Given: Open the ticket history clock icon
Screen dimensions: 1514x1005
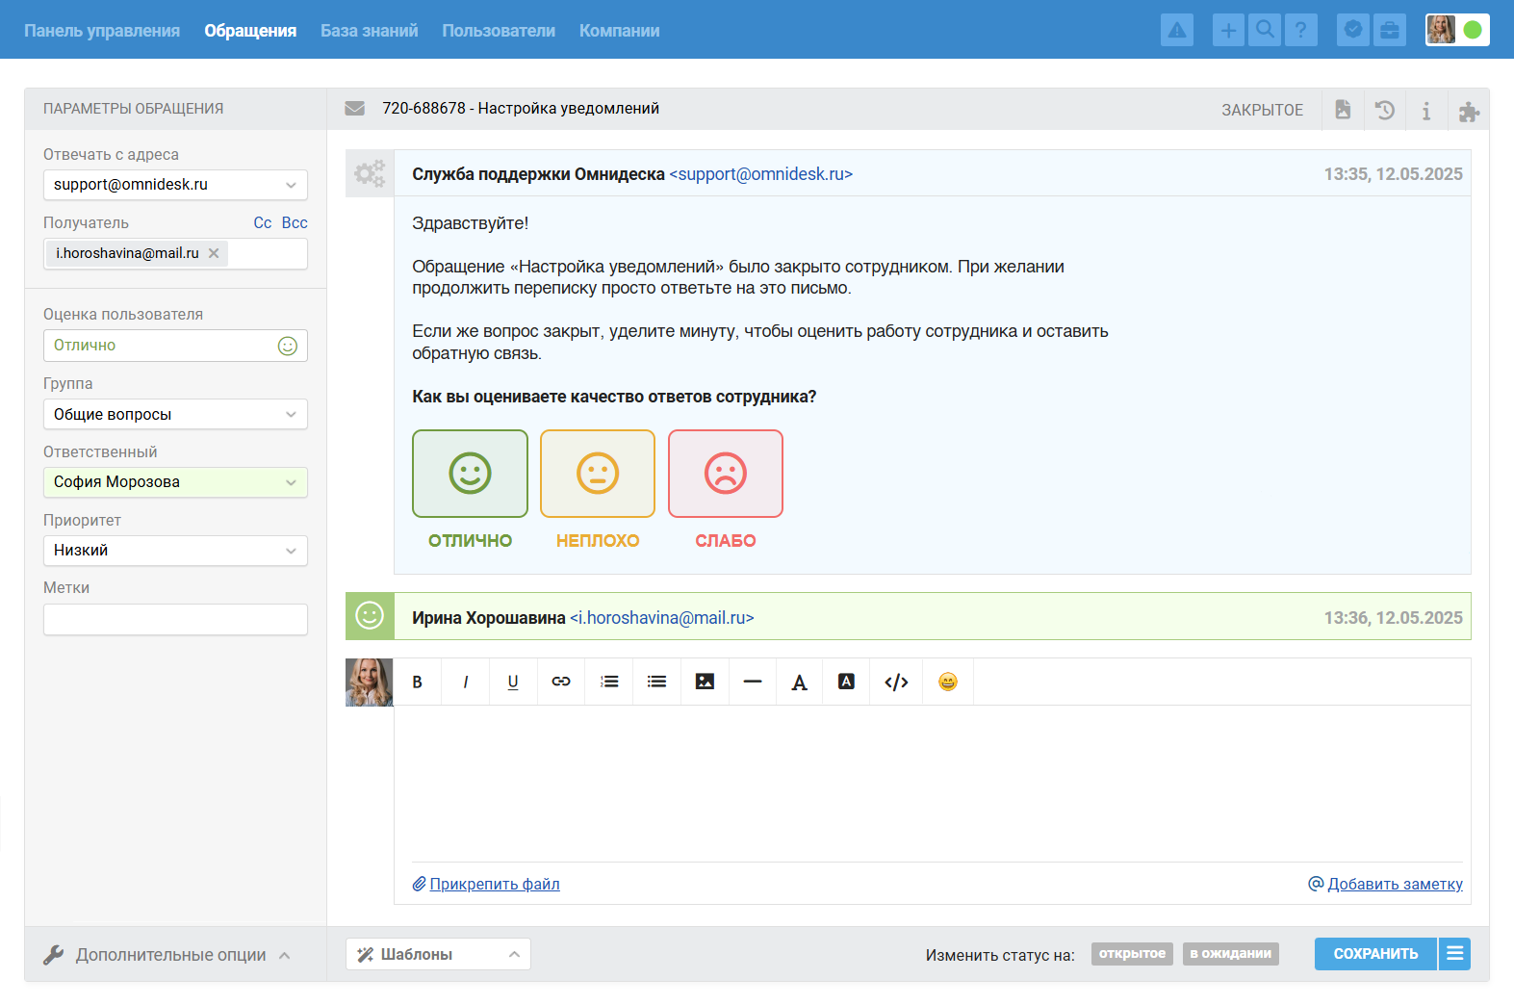Looking at the screenshot, I should point(1384,110).
